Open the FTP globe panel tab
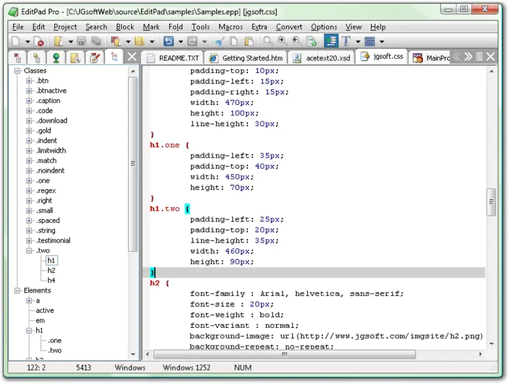The height and width of the screenshot is (384, 509). click(56, 58)
